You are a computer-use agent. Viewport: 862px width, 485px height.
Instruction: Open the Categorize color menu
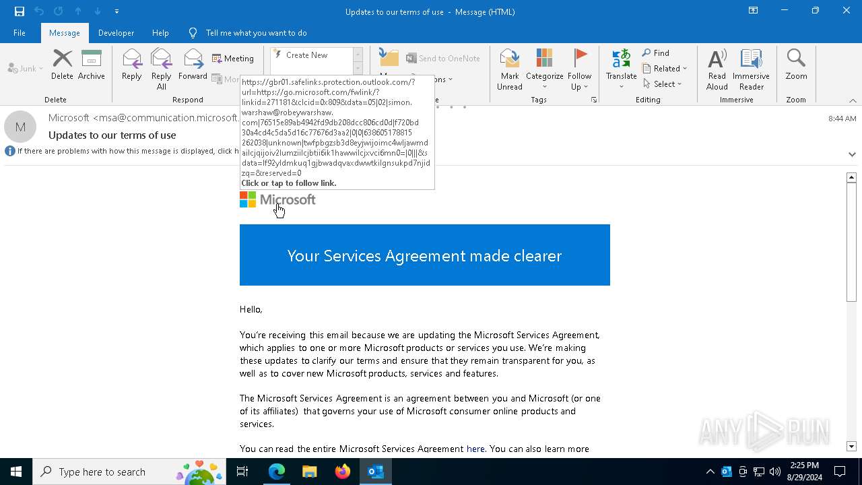pyautogui.click(x=544, y=69)
